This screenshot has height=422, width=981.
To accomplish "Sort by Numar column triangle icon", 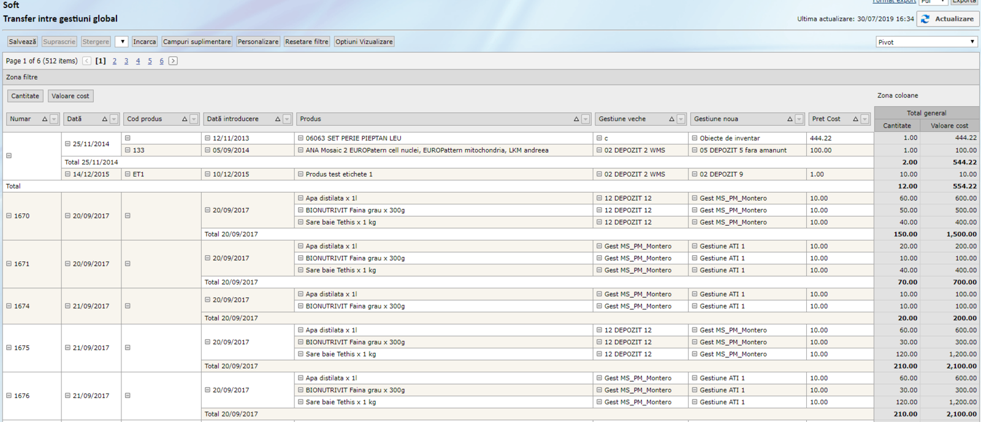I will click(x=45, y=119).
